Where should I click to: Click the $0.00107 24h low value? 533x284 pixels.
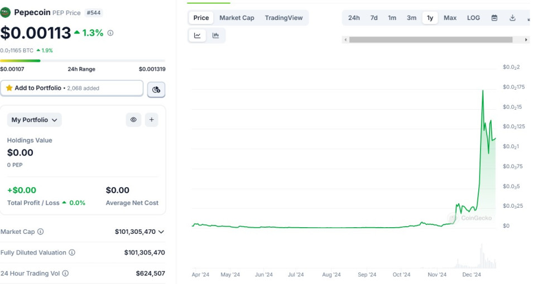pos(12,69)
